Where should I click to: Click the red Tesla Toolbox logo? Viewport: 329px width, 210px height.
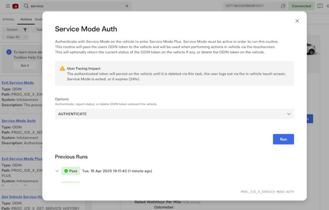click(15, 6)
